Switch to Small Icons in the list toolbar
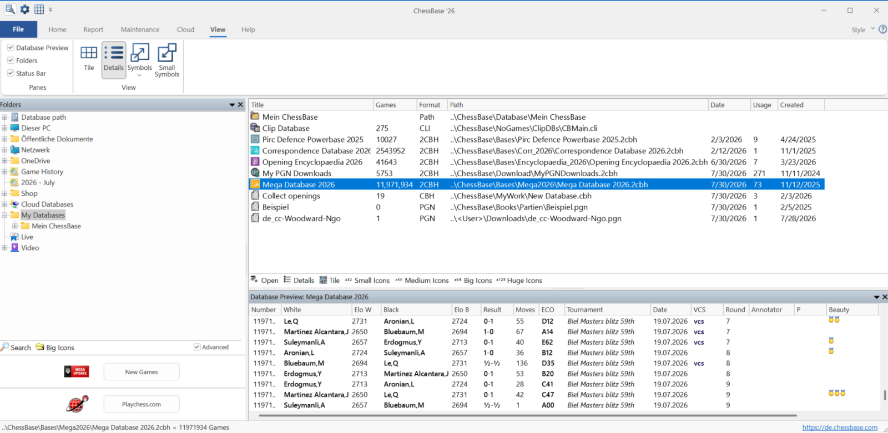888x433 pixels. tap(367, 280)
